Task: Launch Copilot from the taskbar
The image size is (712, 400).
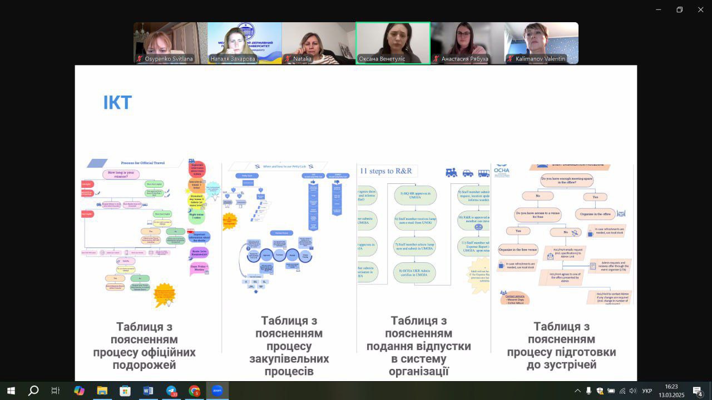Action: [79, 391]
